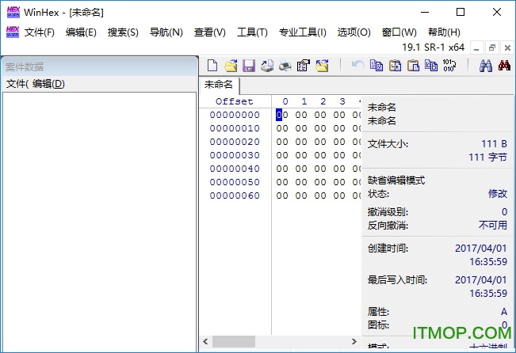The height and width of the screenshot is (353, 516).
Task: Minimize the inner document window
Action: click(x=476, y=48)
